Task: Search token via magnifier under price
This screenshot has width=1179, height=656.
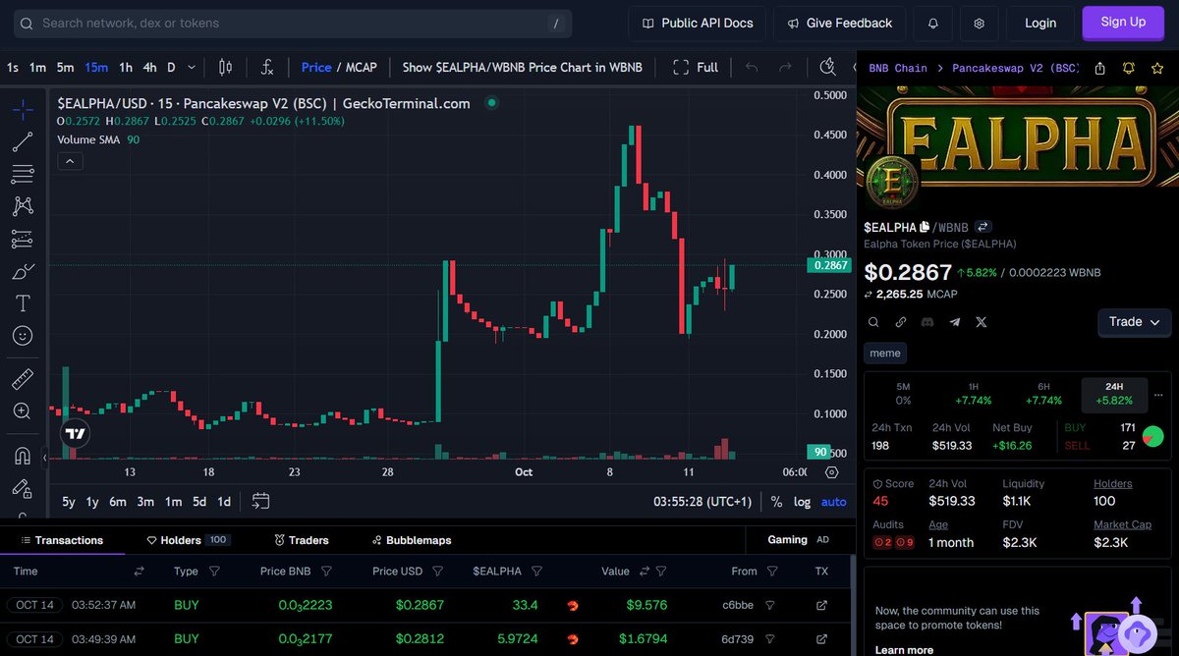Action: tap(873, 322)
